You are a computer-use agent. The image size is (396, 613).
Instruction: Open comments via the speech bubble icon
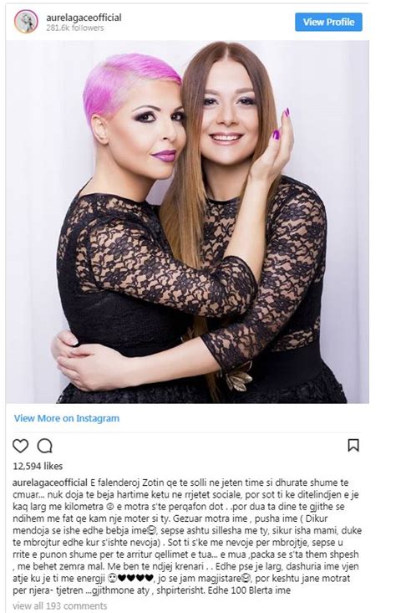pyautogui.click(x=44, y=446)
